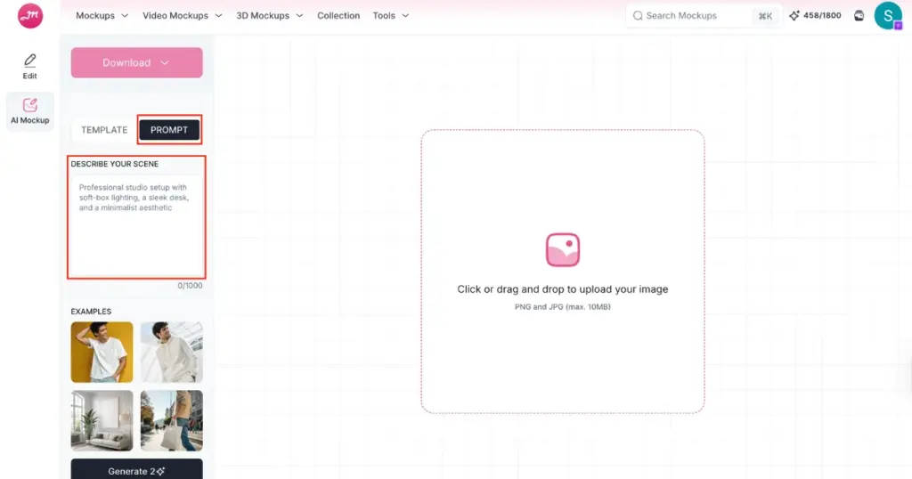
Task: Expand the Video Mockups menu
Action: click(x=182, y=16)
